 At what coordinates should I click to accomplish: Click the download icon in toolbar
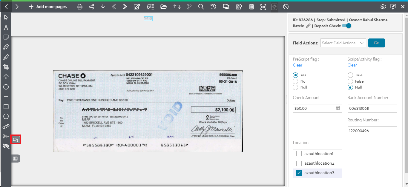103,7
